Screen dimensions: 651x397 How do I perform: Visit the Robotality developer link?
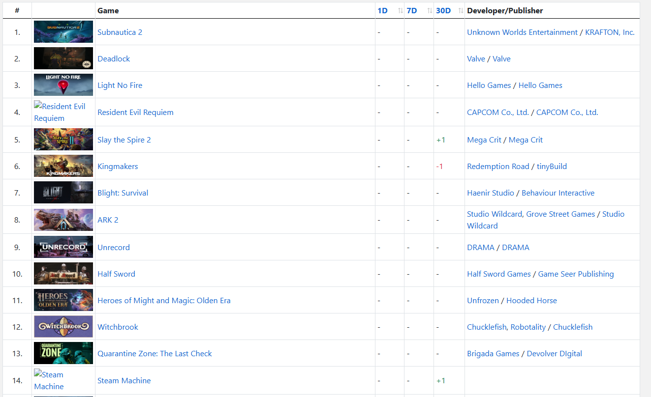(528, 327)
